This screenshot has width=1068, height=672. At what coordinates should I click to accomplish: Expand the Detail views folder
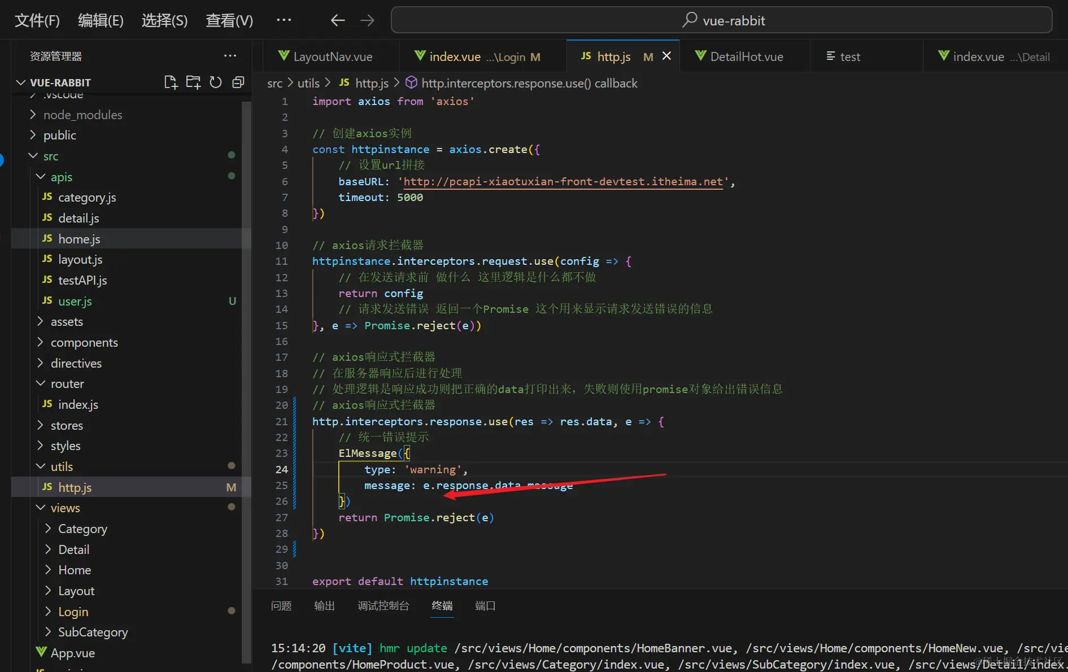[74, 549]
